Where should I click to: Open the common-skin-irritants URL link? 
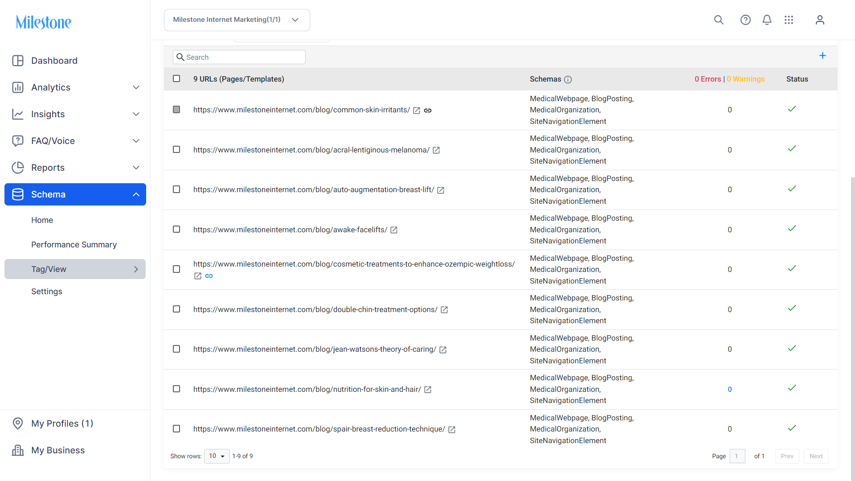[x=302, y=110]
